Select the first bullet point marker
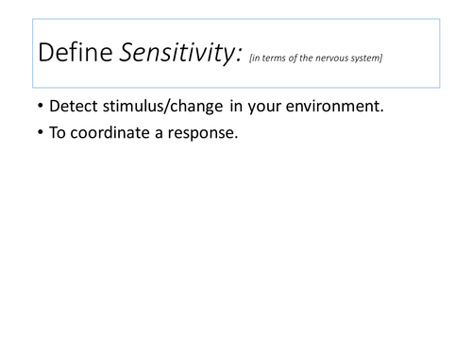This screenshot has width=472, height=354. pyautogui.click(x=41, y=106)
